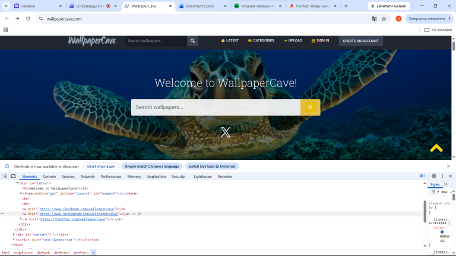The image size is (456, 256).
Task: Click the web page vertical scrollbar thumb
Action: pos(454,46)
